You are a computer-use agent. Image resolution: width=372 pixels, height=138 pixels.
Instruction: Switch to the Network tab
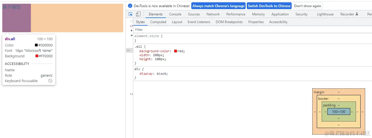(x=213, y=14)
